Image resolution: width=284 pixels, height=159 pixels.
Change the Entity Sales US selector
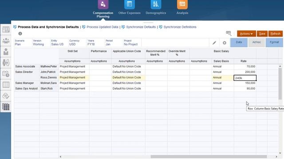click(x=59, y=43)
